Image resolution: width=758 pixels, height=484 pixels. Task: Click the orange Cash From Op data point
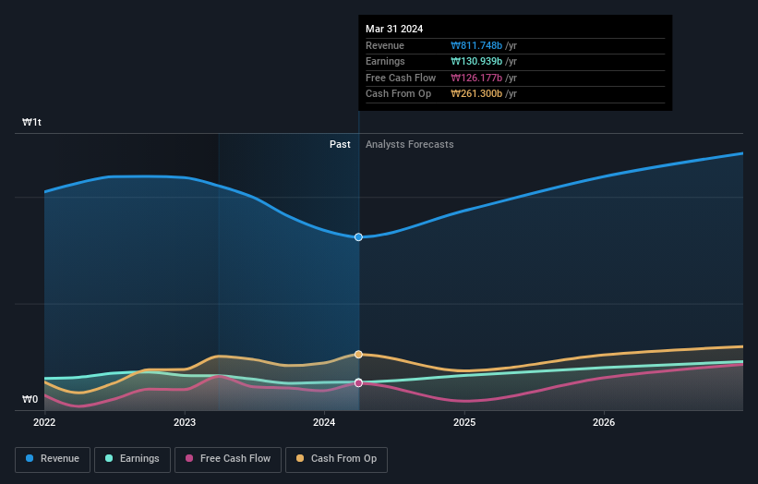pos(358,355)
